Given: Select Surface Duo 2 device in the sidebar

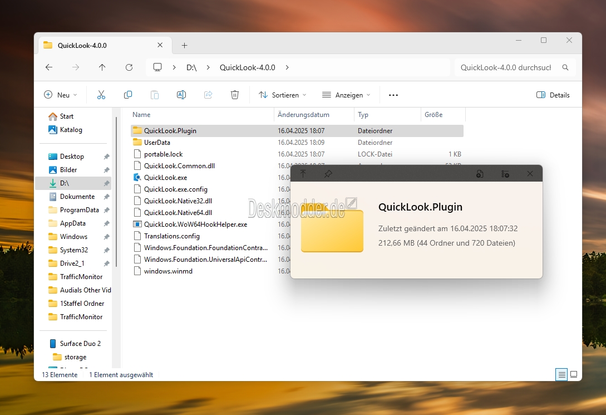Looking at the screenshot, I should click(x=73, y=344).
